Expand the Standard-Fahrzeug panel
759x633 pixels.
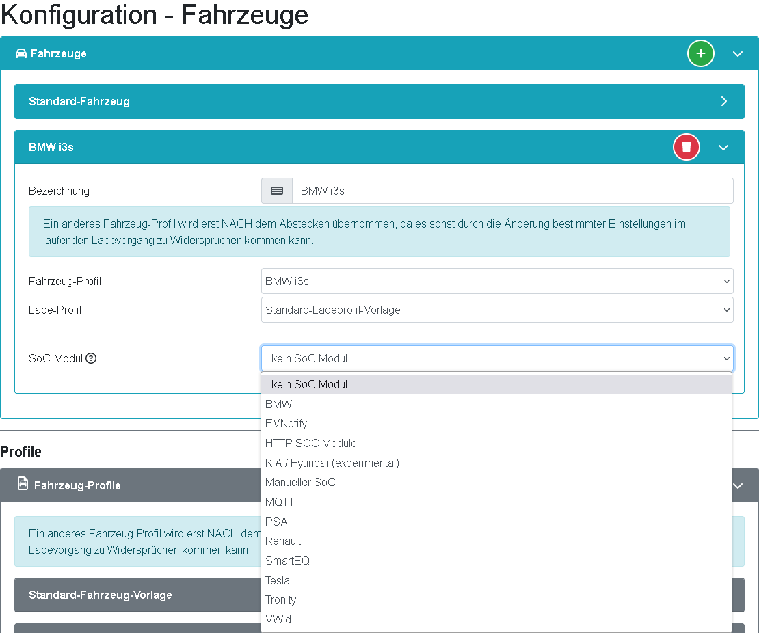[723, 100]
